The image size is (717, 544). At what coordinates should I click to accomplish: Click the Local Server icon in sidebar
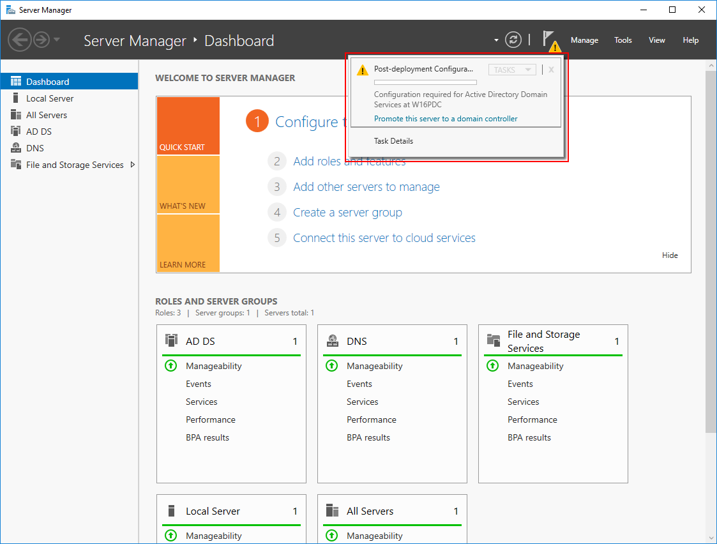click(x=16, y=98)
